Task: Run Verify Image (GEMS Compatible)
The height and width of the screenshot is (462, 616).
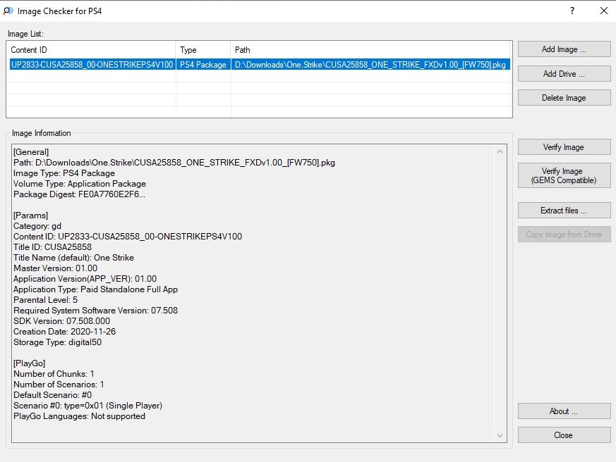Action: [x=564, y=175]
